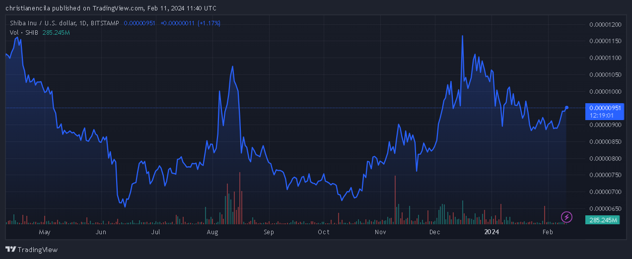Select the Aug label on time axis
This screenshot has height=259, width=632.
click(x=212, y=232)
